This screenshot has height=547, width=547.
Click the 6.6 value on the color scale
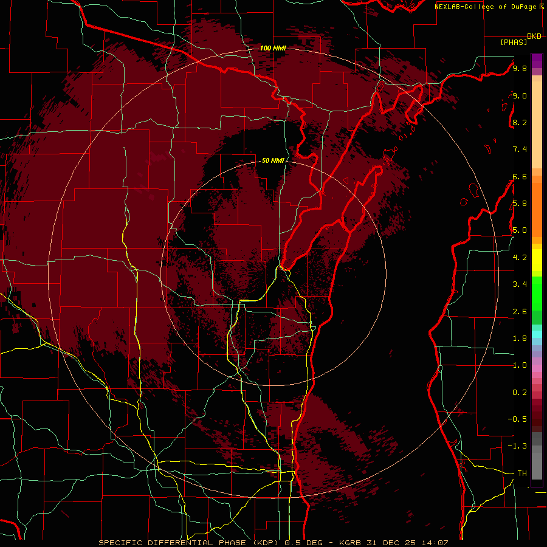(520, 176)
